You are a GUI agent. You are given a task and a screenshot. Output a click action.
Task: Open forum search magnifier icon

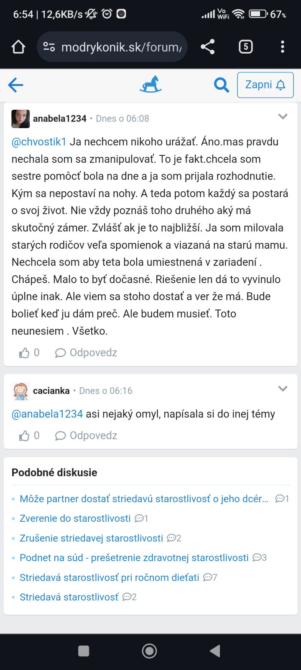[x=221, y=85]
